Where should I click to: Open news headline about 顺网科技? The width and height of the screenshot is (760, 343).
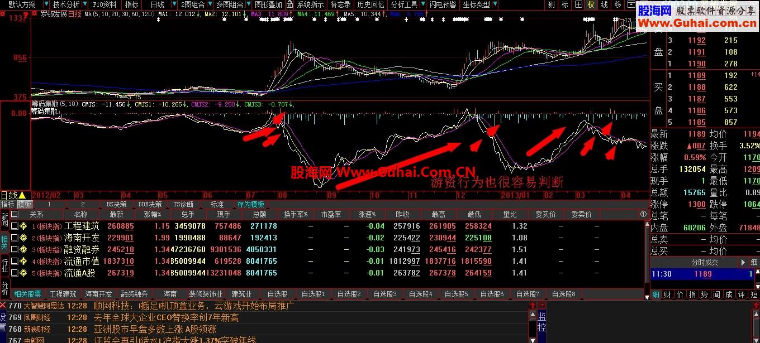194,306
